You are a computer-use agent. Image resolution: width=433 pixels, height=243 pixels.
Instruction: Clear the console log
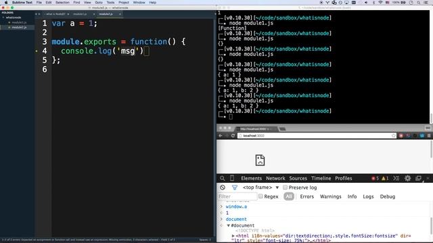[223, 188]
